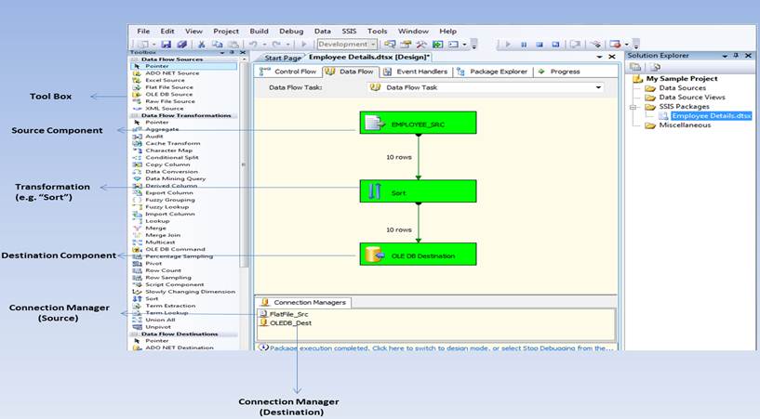
Task: Select My Sample Project in Solution Explorer
Action: point(682,78)
